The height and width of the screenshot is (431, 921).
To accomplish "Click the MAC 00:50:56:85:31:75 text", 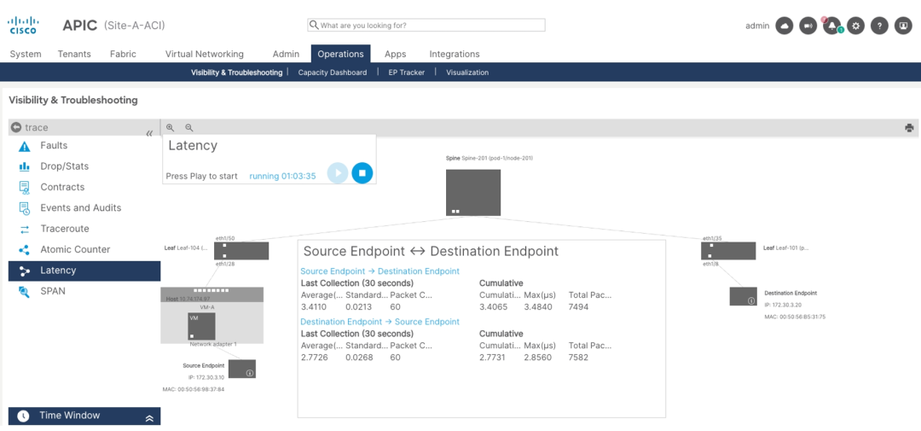I will point(795,317).
